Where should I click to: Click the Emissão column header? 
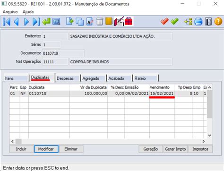[x=137, y=87]
